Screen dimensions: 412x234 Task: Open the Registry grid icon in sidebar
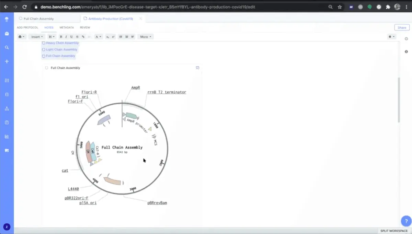coord(7,80)
